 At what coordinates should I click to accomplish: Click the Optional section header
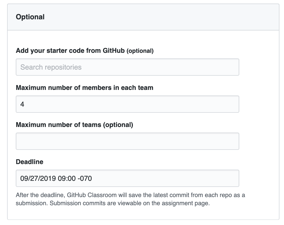coord(30,17)
